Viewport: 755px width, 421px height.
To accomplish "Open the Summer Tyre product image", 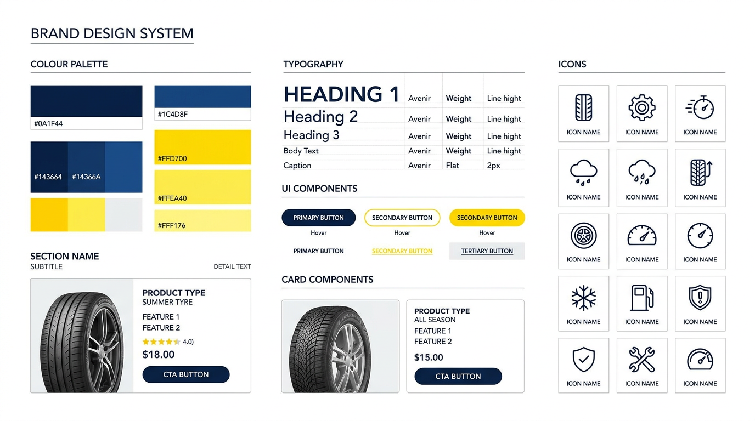I will (x=82, y=336).
